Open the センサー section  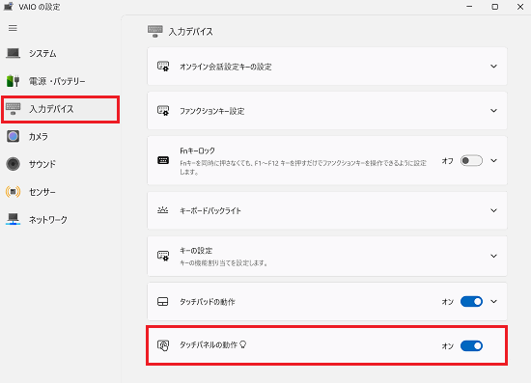click(60, 192)
